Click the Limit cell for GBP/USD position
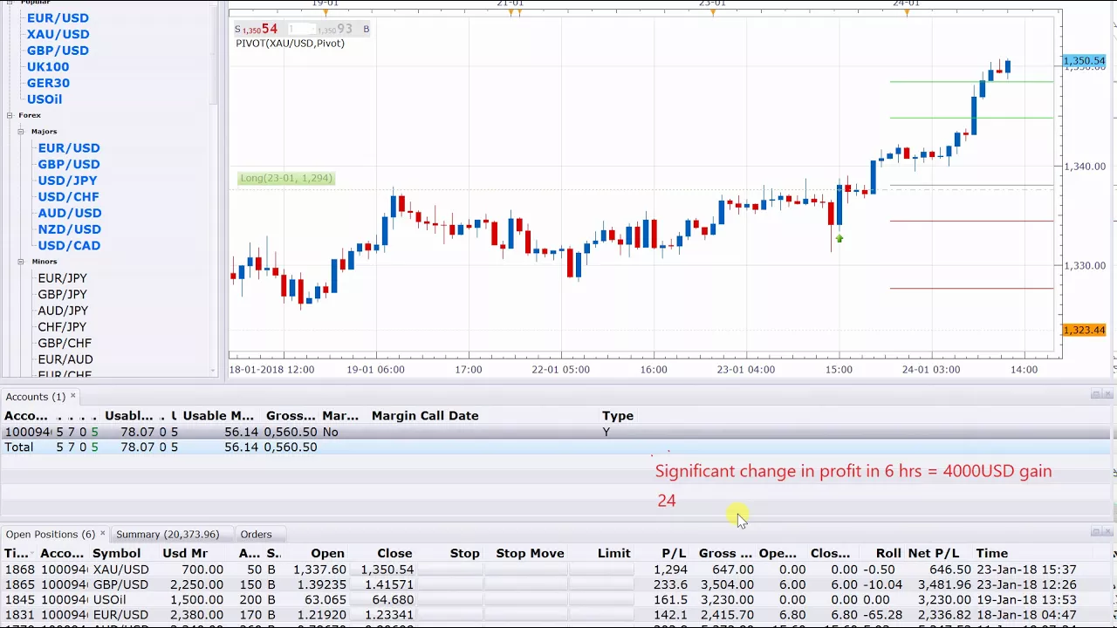The height and width of the screenshot is (628, 1117). pyautogui.click(x=602, y=584)
